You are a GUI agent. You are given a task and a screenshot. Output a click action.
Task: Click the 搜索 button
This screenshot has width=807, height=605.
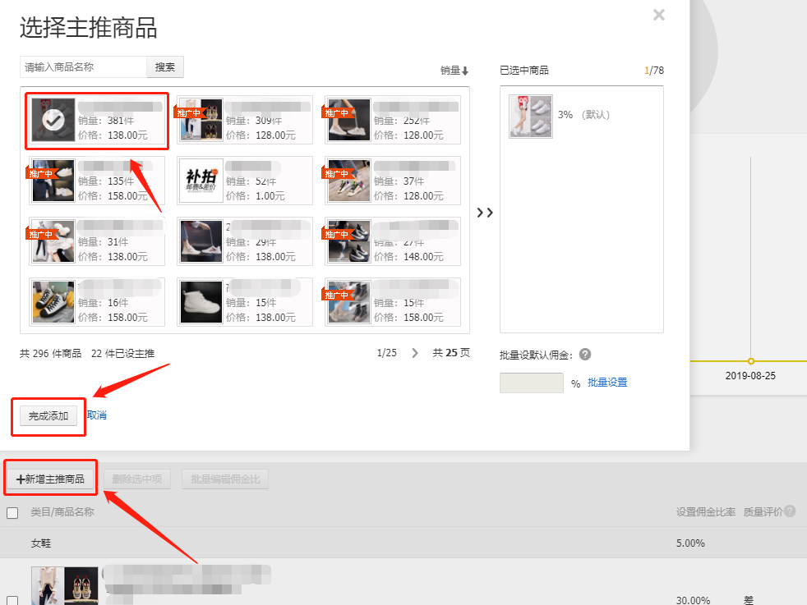(165, 67)
